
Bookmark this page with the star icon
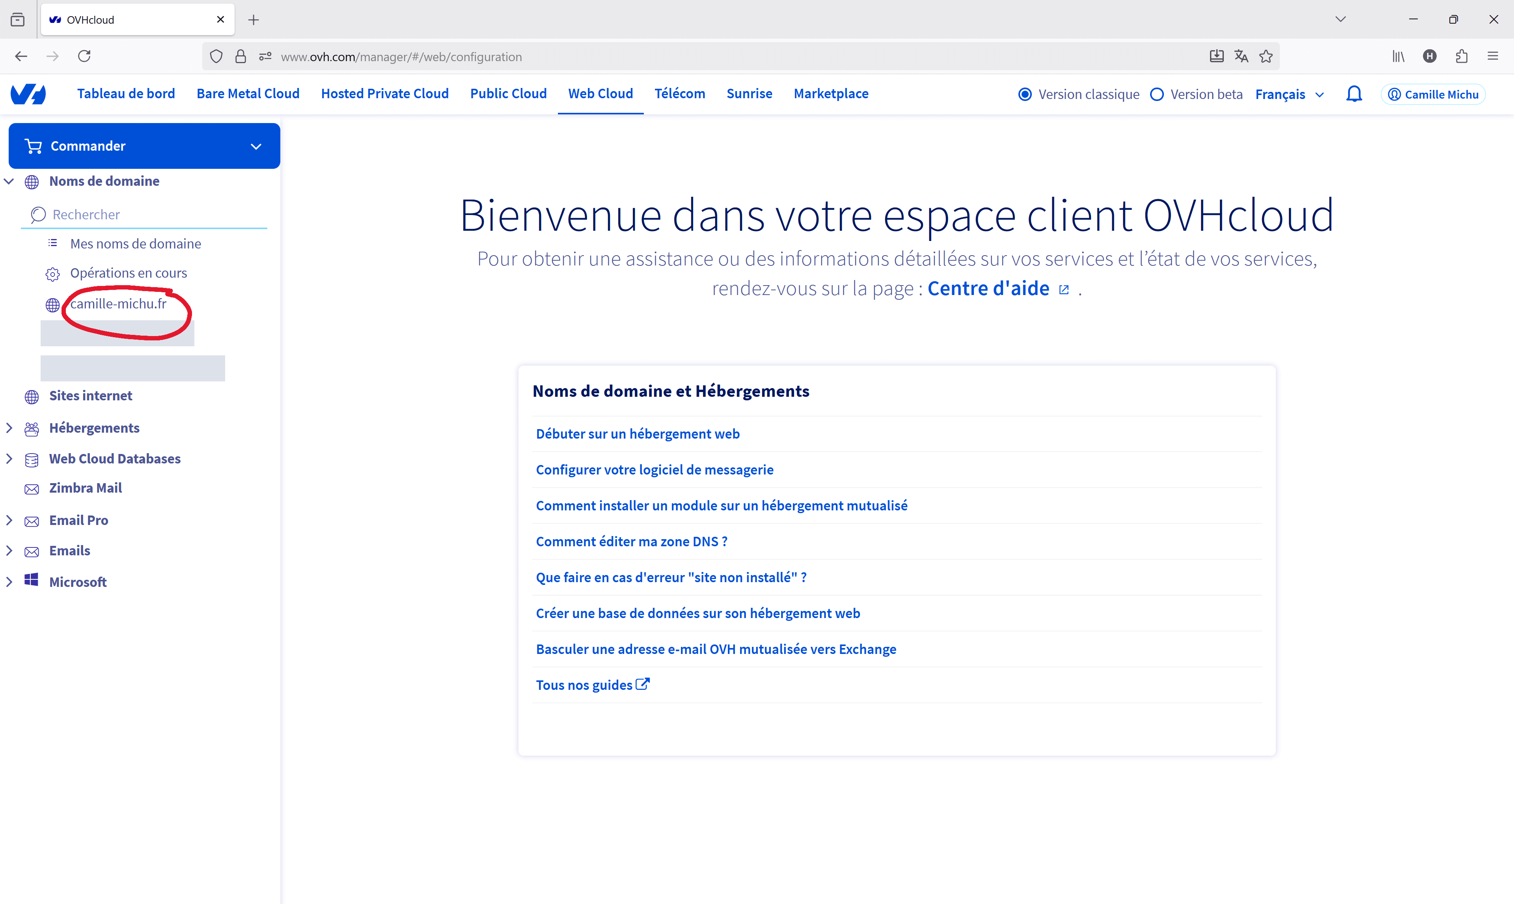(1266, 57)
